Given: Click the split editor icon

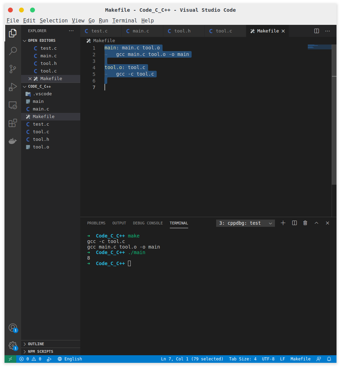Looking at the screenshot, I should pos(316,31).
